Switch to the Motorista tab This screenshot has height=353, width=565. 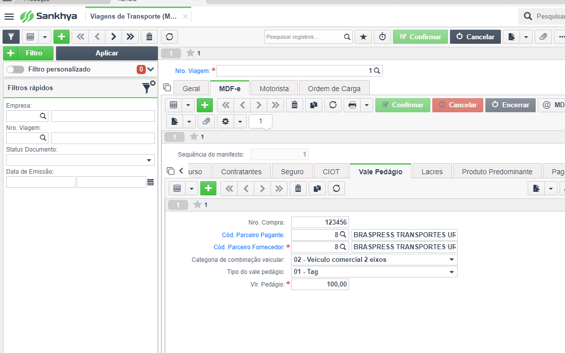274,89
